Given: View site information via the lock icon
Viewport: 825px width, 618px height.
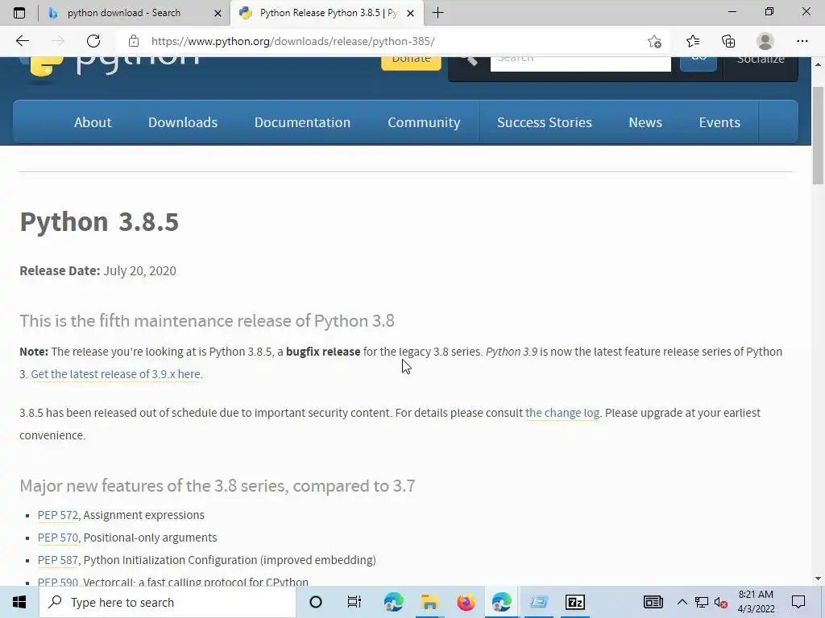Looking at the screenshot, I should pos(134,41).
